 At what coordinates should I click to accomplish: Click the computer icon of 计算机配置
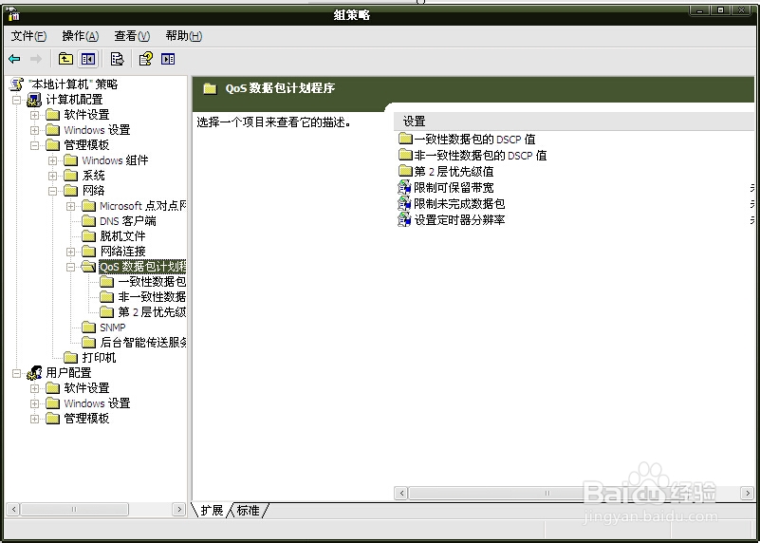[34, 100]
